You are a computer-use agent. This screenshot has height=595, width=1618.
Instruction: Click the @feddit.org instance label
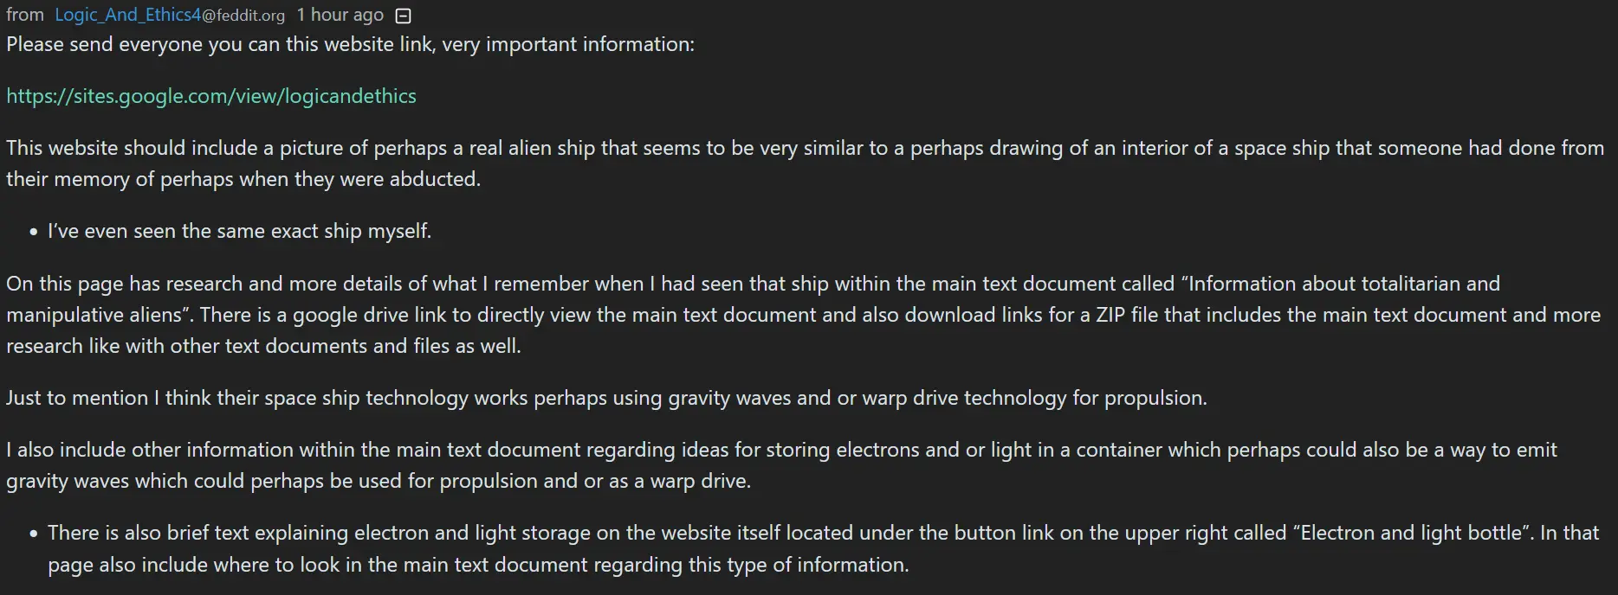click(243, 16)
